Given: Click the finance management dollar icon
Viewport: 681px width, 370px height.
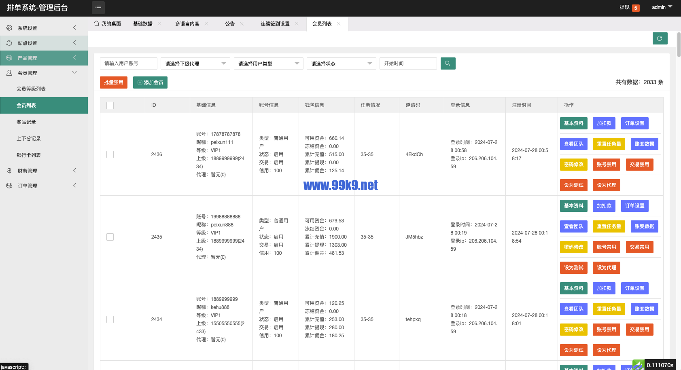Looking at the screenshot, I should coord(9,171).
